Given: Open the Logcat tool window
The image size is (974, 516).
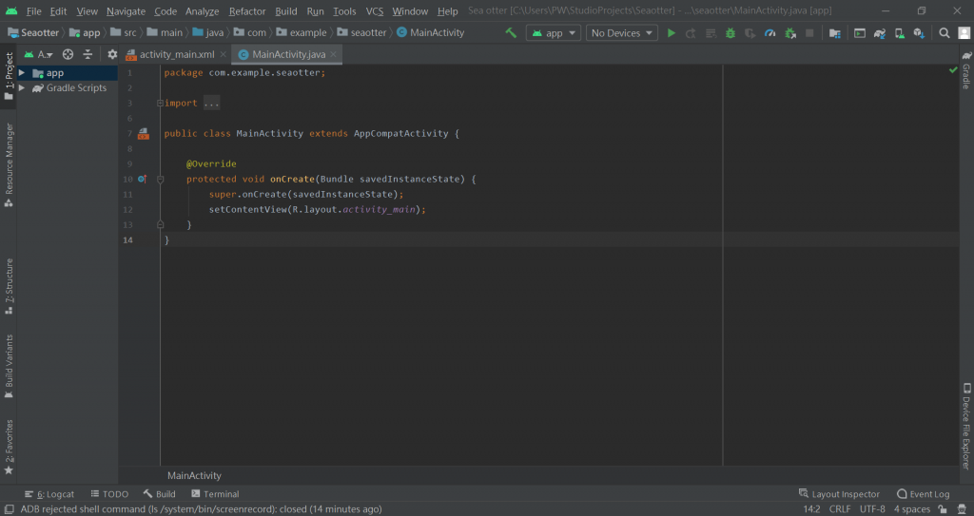Looking at the screenshot, I should click(x=49, y=494).
